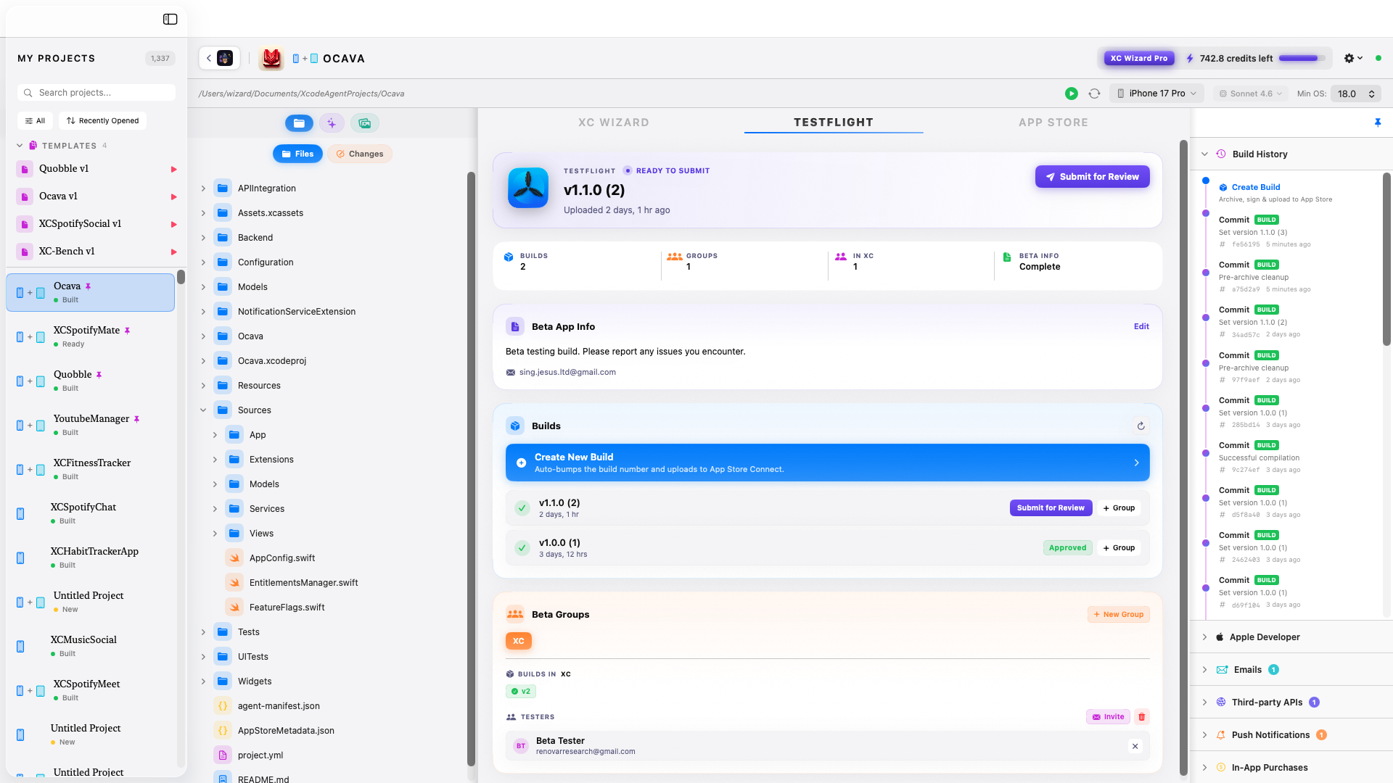Click the top Submit for Review button

(1092, 177)
